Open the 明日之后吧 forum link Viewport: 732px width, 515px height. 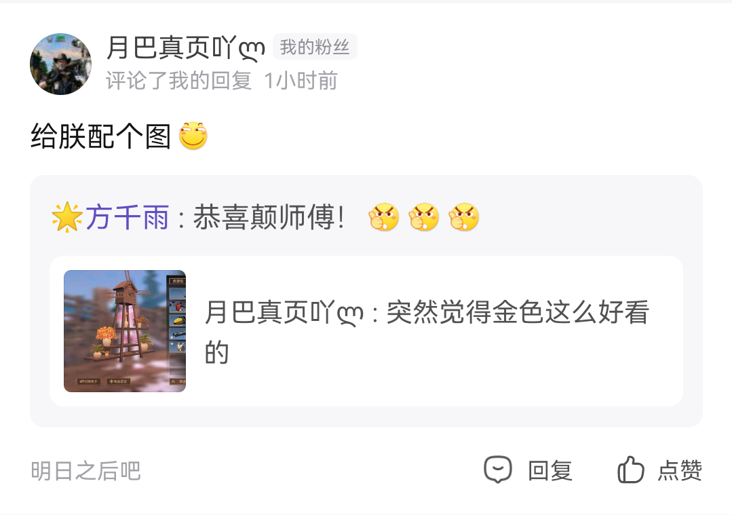point(85,470)
